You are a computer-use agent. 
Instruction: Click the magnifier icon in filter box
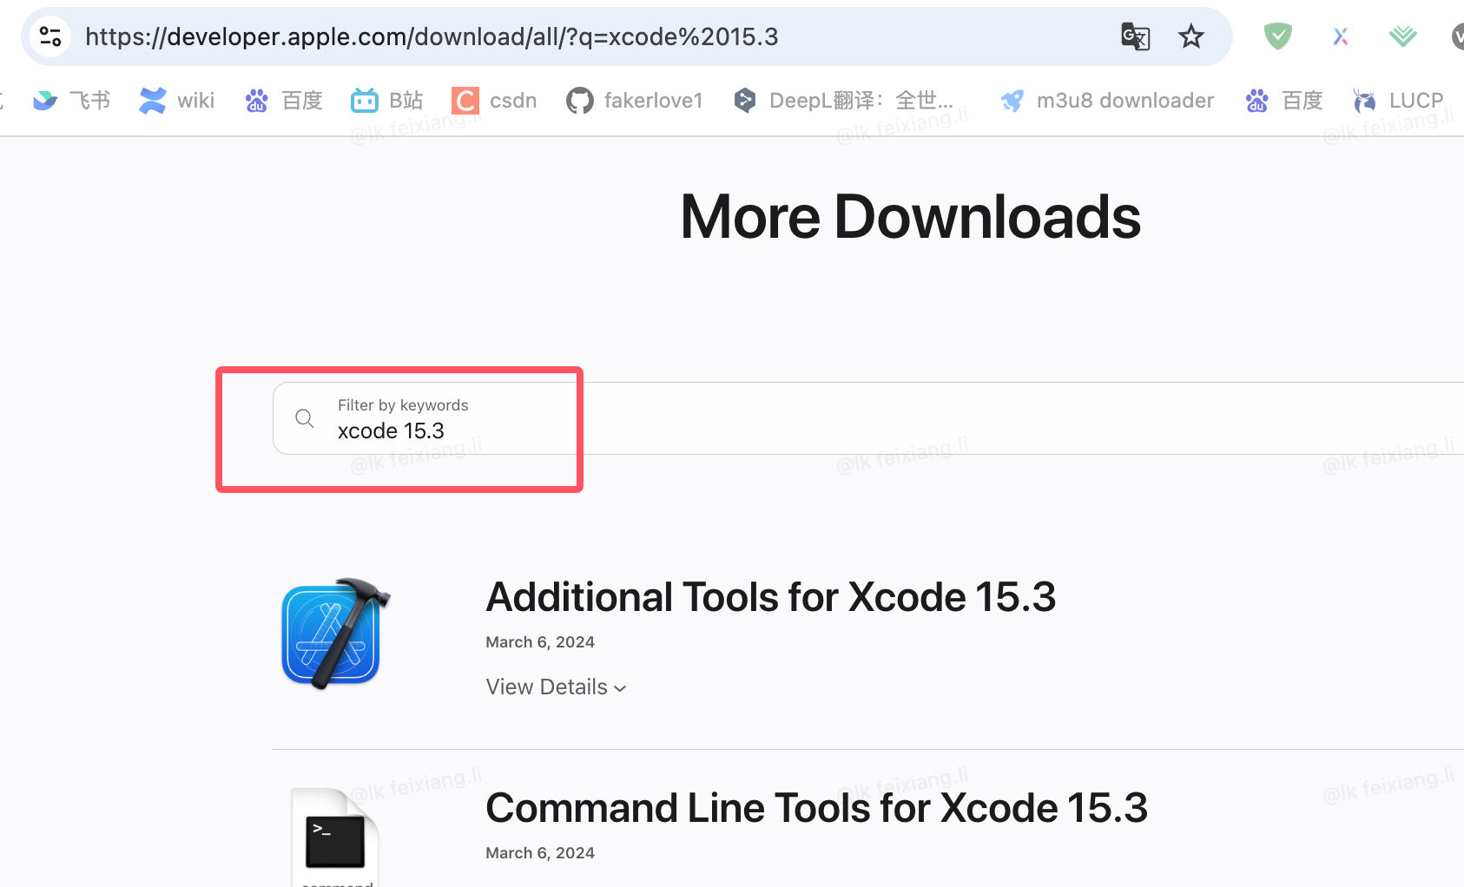coord(305,418)
